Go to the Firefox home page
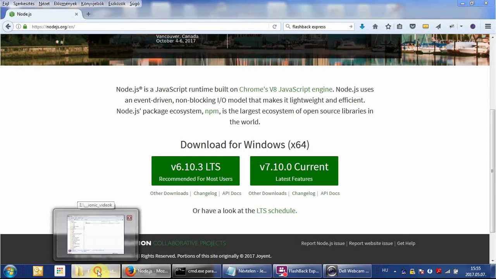 point(375,27)
